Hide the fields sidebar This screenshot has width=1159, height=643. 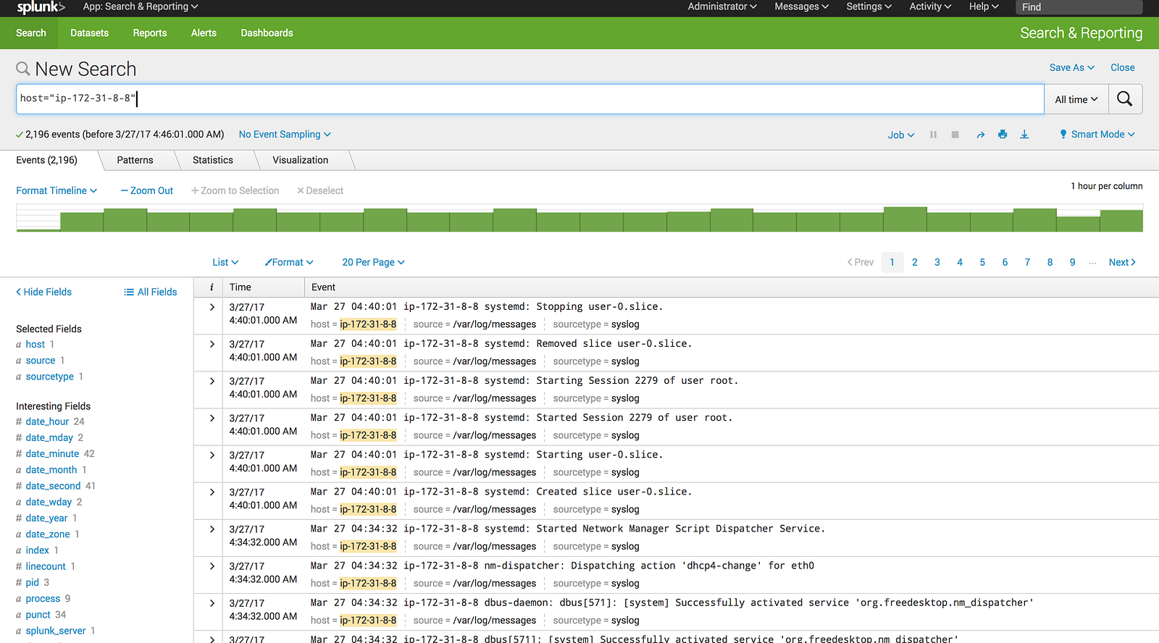click(44, 292)
